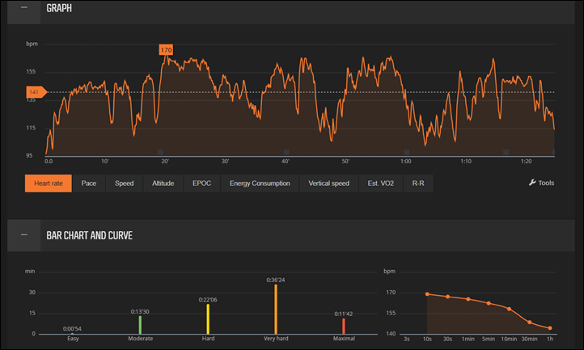
Task: Click the 141 average heart rate marker
Action: pyautogui.click(x=36, y=92)
